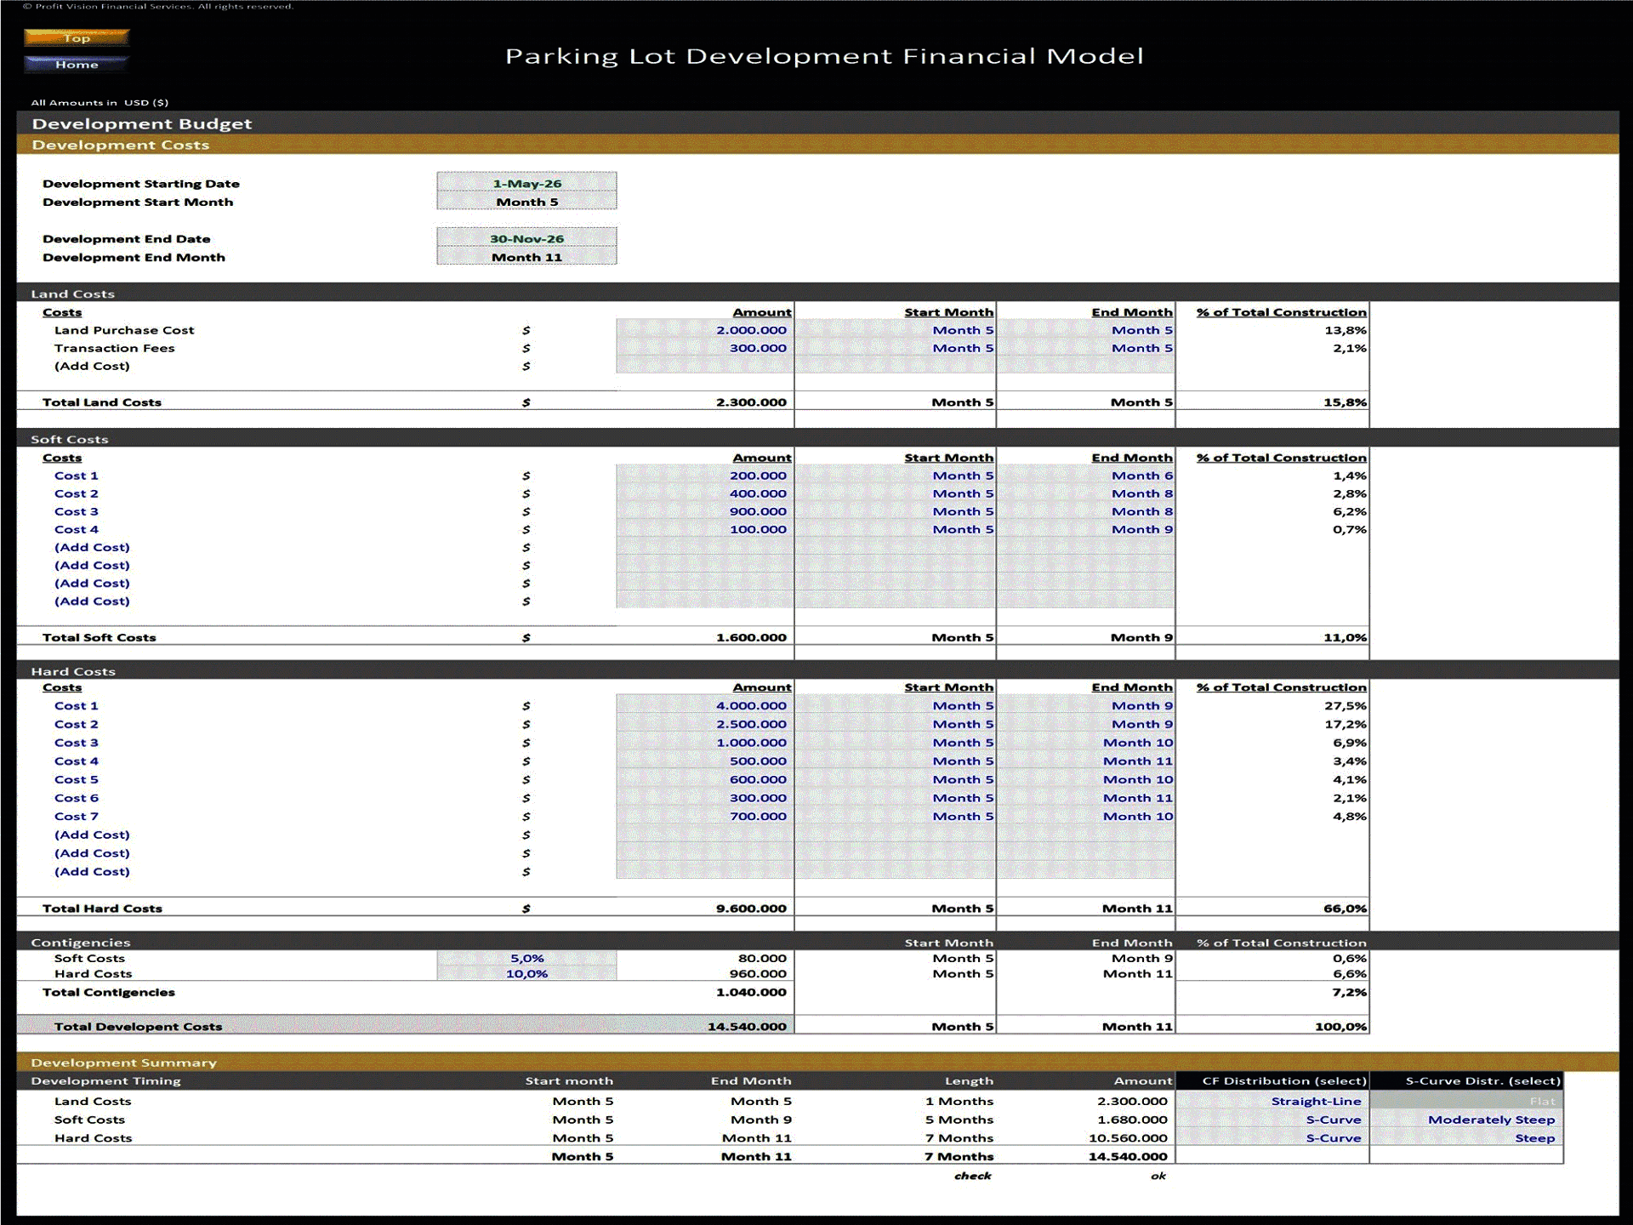
Task: Click the Total Contigencies value 1.040.000
Action: pos(751,992)
